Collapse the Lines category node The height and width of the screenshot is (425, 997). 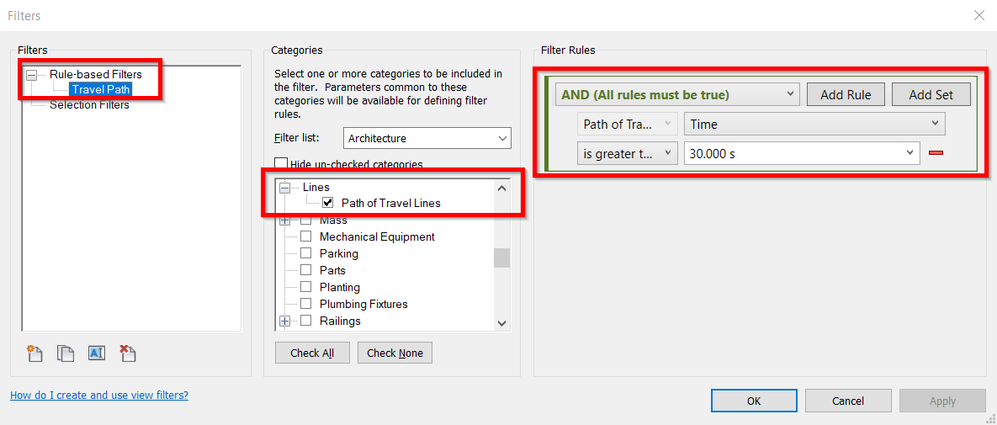(284, 188)
